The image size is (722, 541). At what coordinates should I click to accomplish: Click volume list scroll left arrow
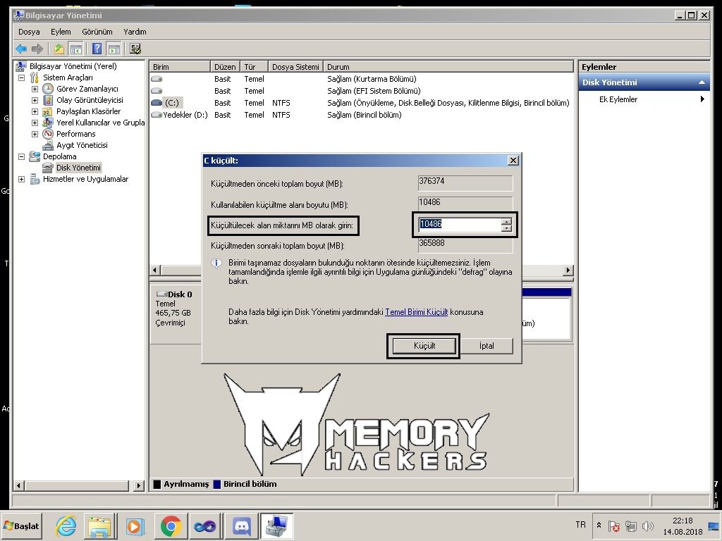click(155, 270)
